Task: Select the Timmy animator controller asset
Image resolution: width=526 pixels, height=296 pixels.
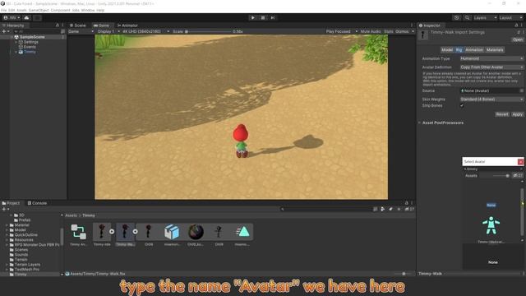Action: pos(79,232)
